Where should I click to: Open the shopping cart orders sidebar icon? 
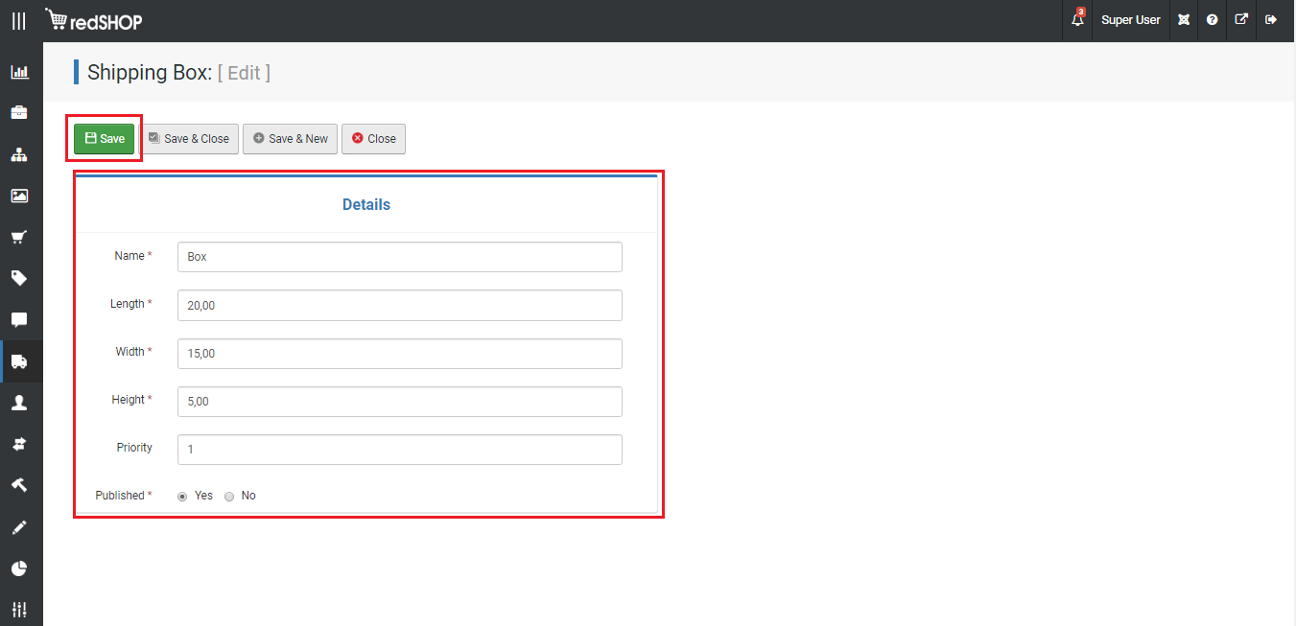click(19, 237)
